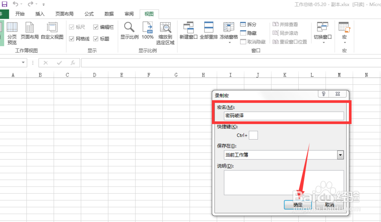Click the Save icon in quick access toolbar
Viewport: 381px width, 222px height.
coord(4,4)
